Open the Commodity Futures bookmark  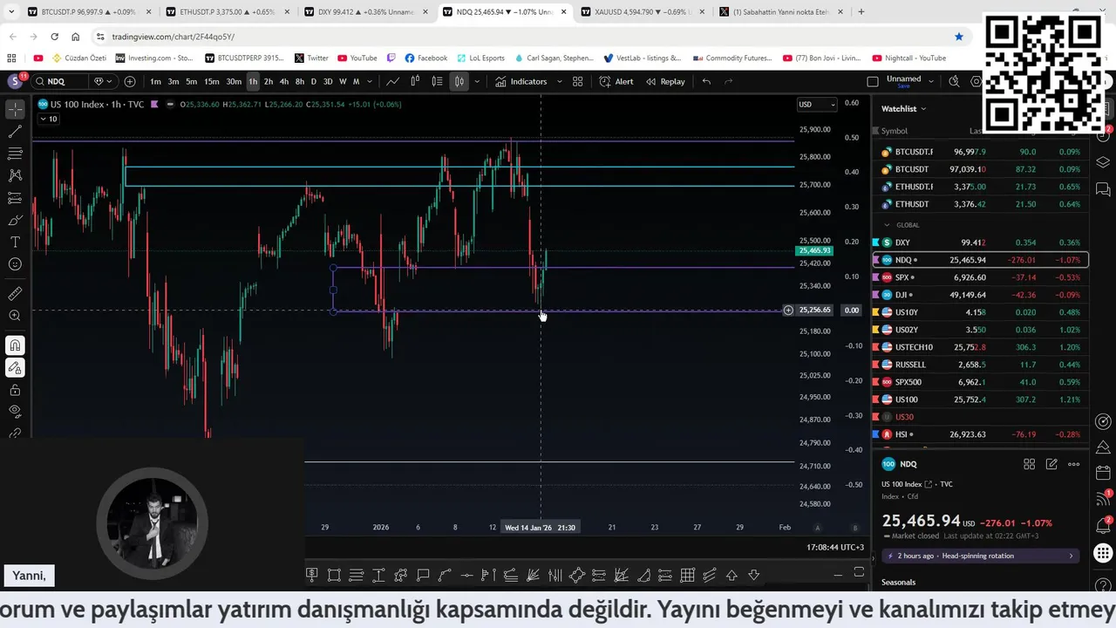732,58
